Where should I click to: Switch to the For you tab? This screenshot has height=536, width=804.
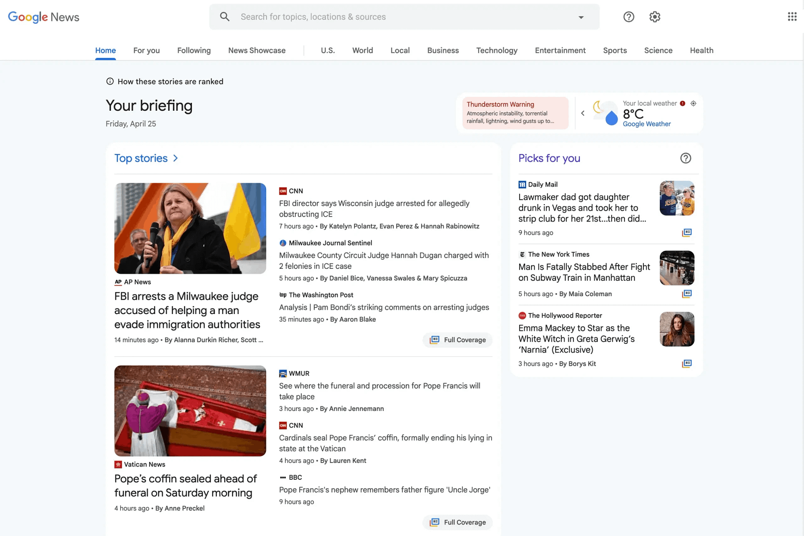(x=147, y=51)
